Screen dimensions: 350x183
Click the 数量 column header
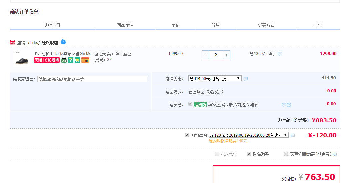216,25
